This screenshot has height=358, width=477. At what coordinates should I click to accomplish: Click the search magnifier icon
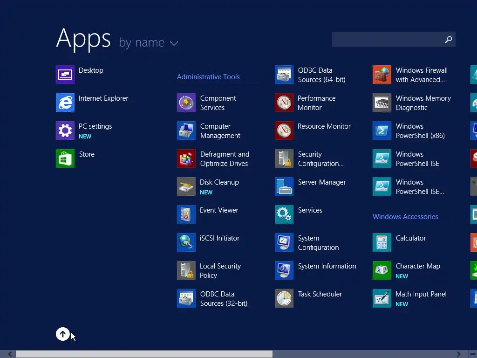(449, 39)
